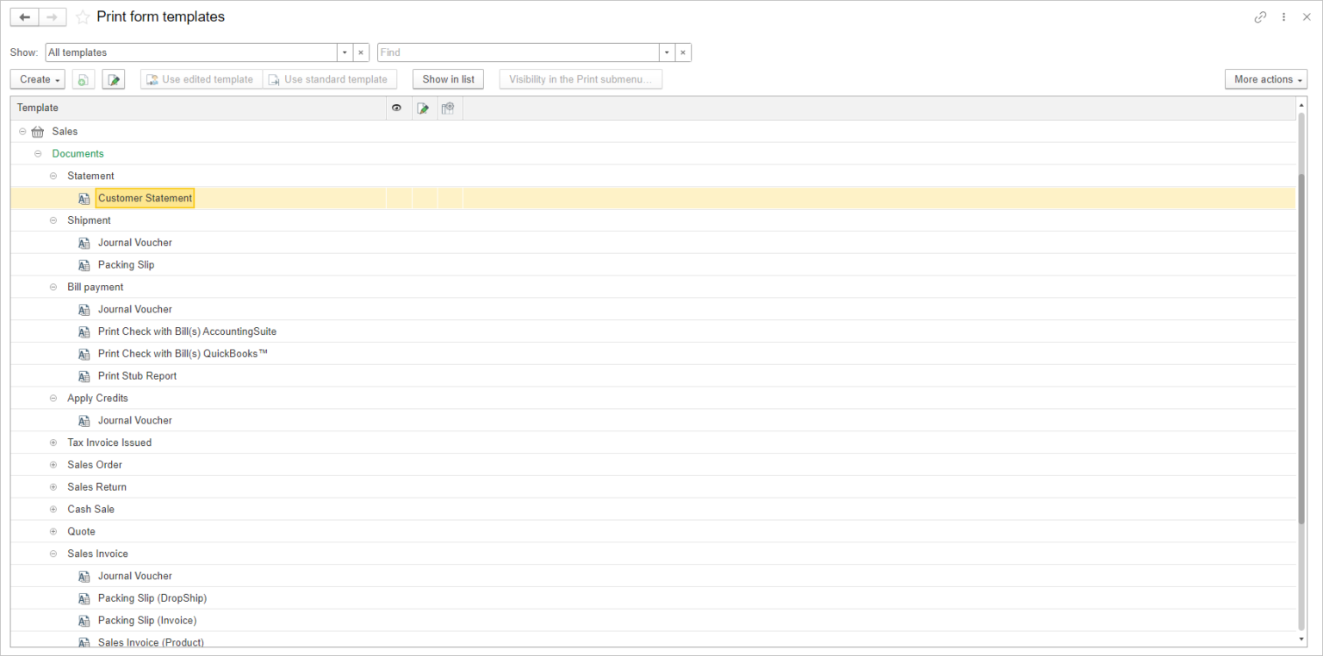
Task: Click the template settings gear column header
Action: point(449,108)
